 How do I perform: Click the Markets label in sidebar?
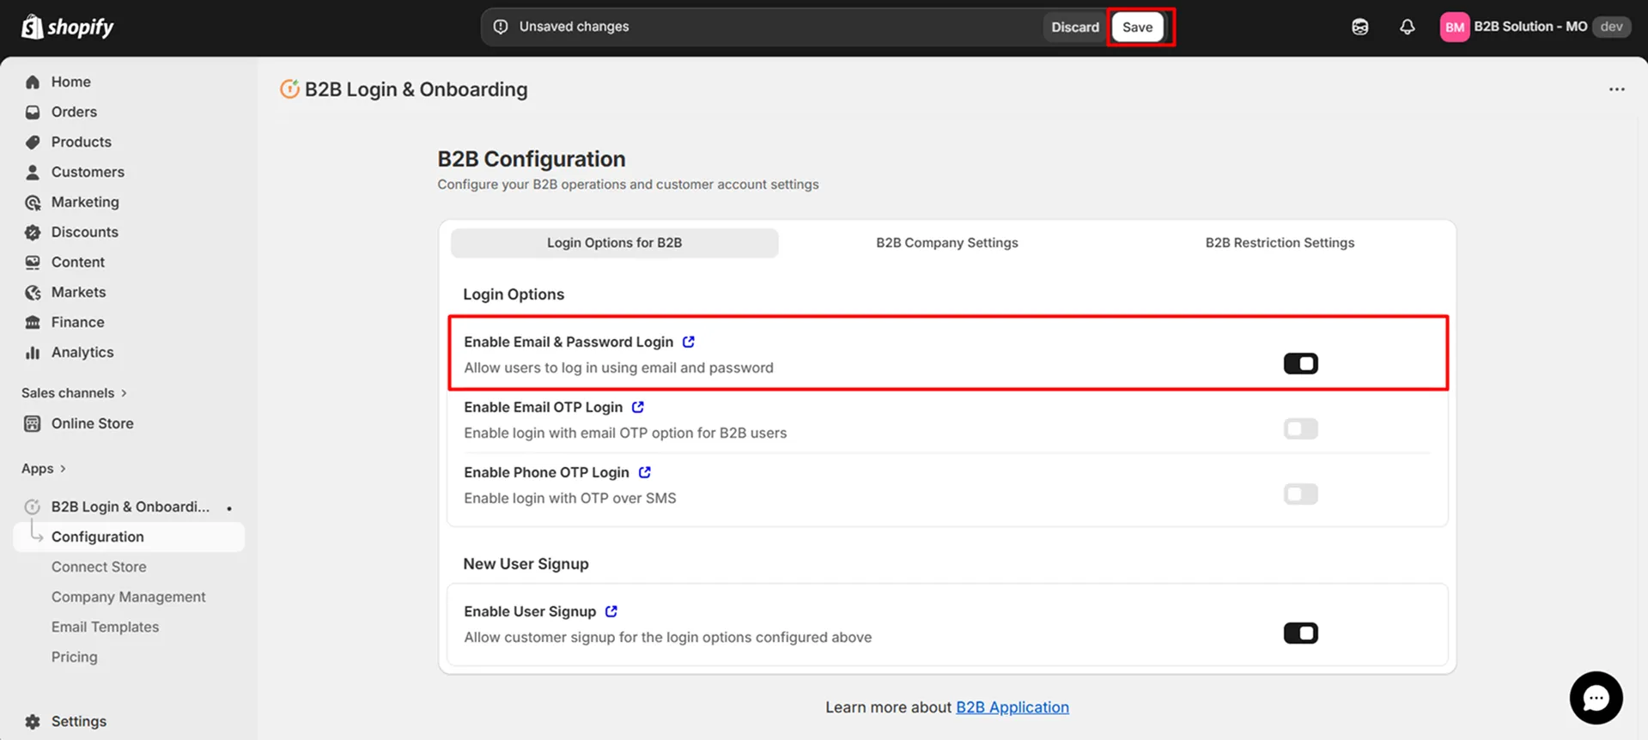(x=78, y=292)
